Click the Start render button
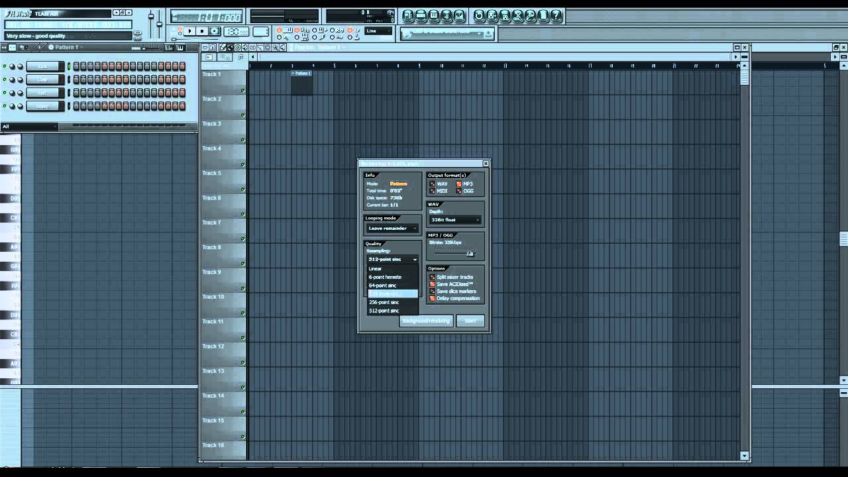This screenshot has width=848, height=477. (470, 321)
